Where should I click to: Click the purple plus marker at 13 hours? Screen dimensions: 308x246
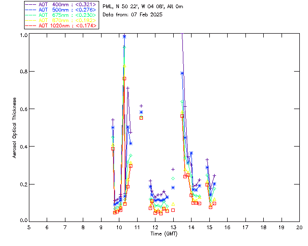(173, 169)
